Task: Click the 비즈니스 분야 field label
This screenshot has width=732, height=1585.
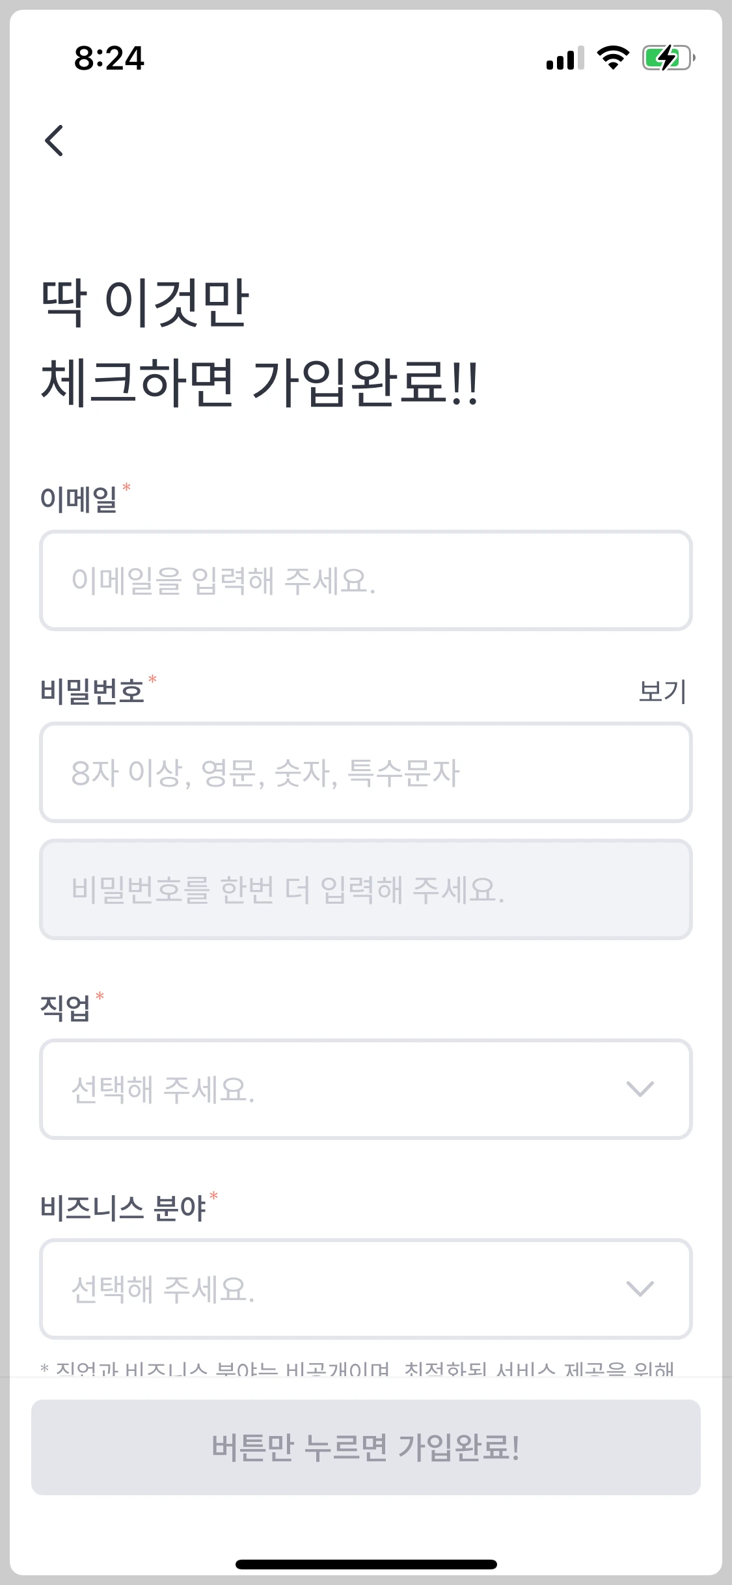Action: pyautogui.click(x=123, y=1208)
